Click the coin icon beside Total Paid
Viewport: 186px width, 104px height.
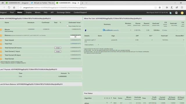coord(1,44)
